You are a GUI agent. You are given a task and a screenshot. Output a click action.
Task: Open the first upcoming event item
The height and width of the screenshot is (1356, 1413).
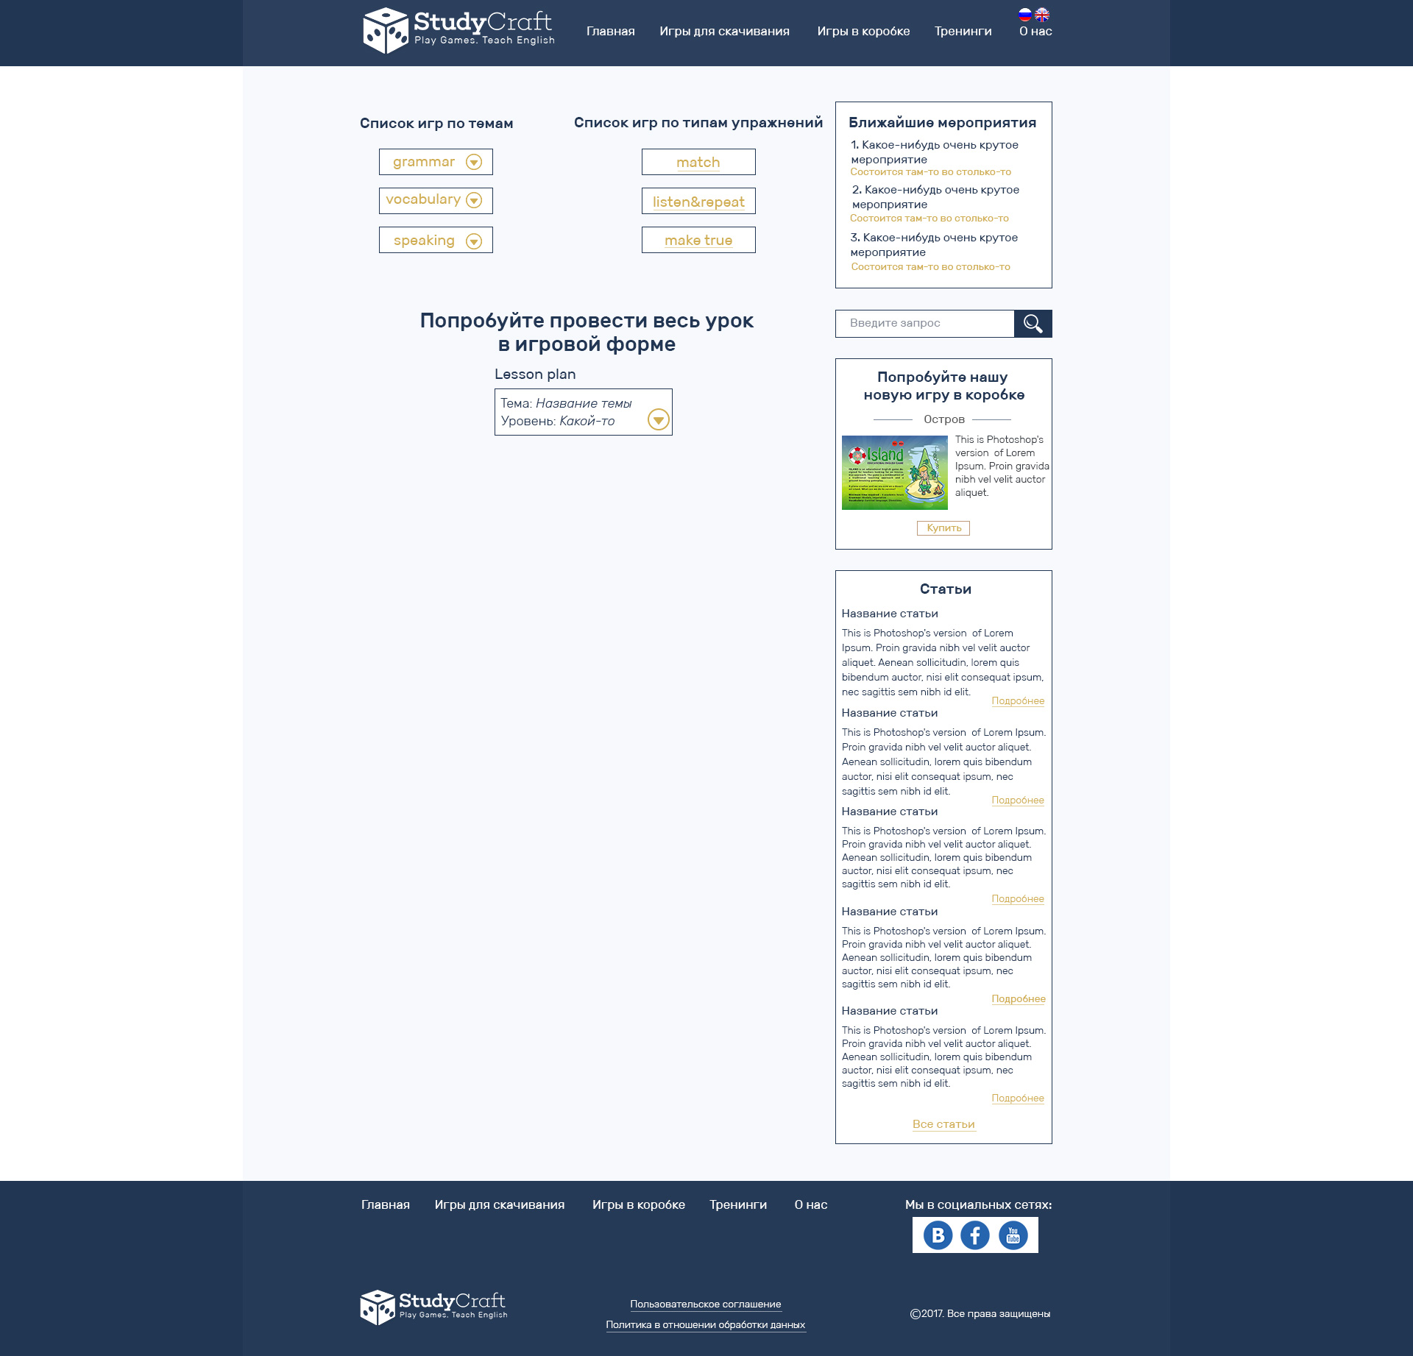935,157
